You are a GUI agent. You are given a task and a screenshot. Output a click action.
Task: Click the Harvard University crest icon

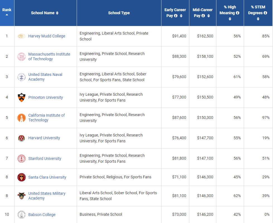pos(21,138)
